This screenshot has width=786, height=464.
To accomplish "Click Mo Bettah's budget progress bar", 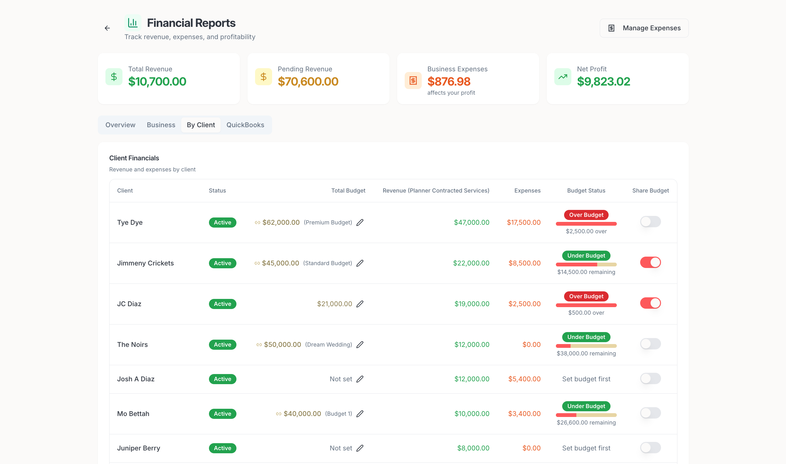I will tap(586, 415).
